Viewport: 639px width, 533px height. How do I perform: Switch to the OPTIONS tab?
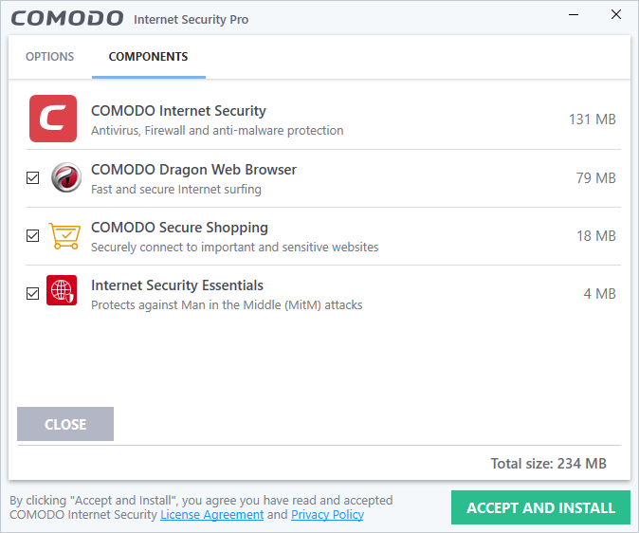coord(49,56)
